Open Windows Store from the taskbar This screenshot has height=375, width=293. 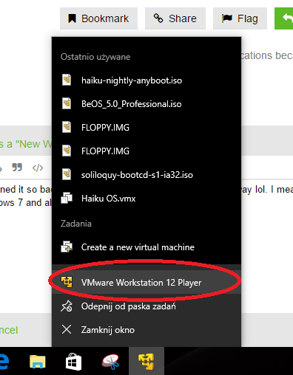point(73,362)
